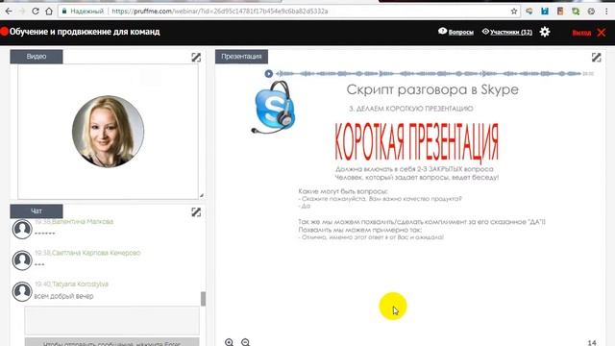This screenshot has height=346, width=615.
Task: Click the presenter's round photo
Action: (108, 132)
